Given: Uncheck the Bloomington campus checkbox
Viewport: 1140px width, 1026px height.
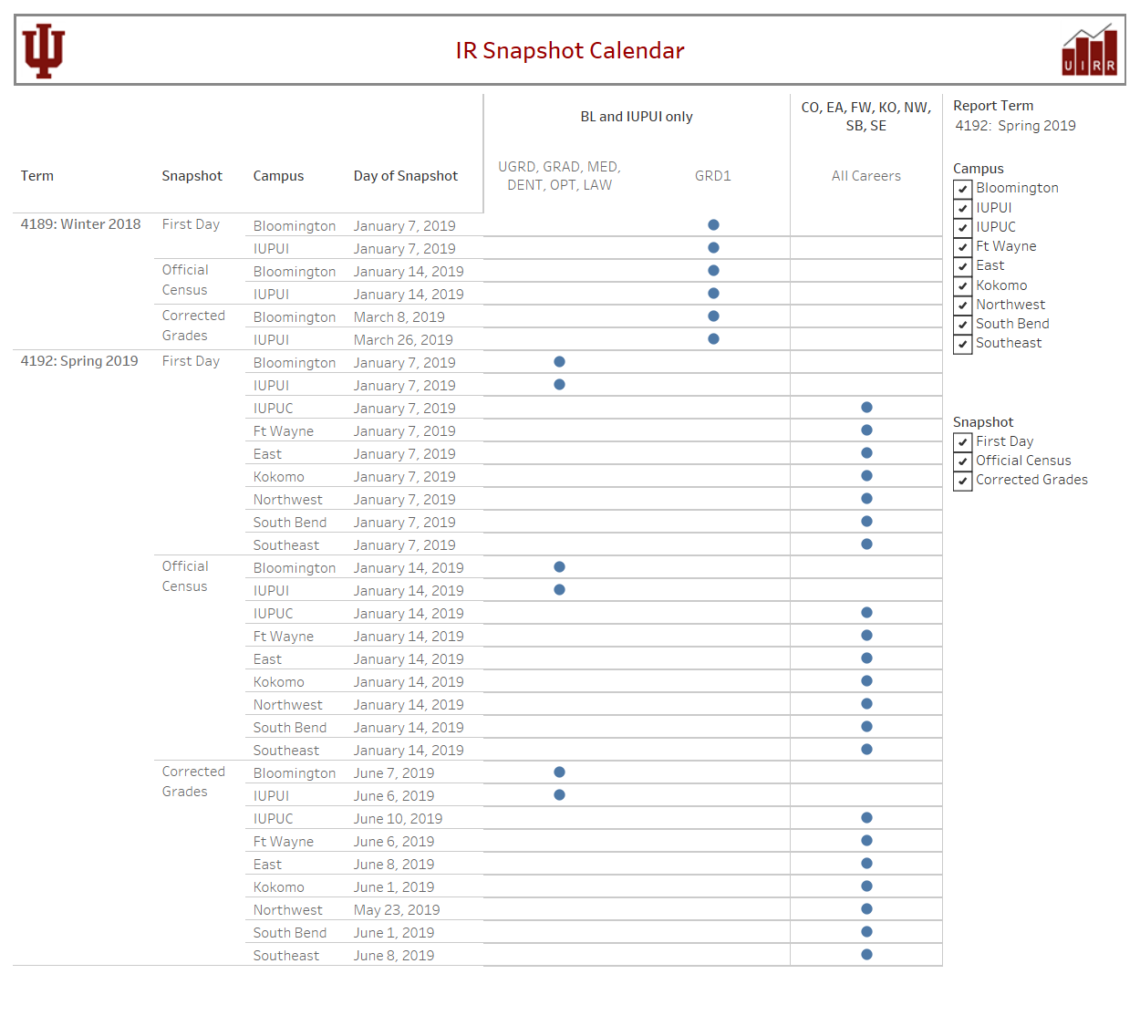Looking at the screenshot, I should click(x=962, y=189).
